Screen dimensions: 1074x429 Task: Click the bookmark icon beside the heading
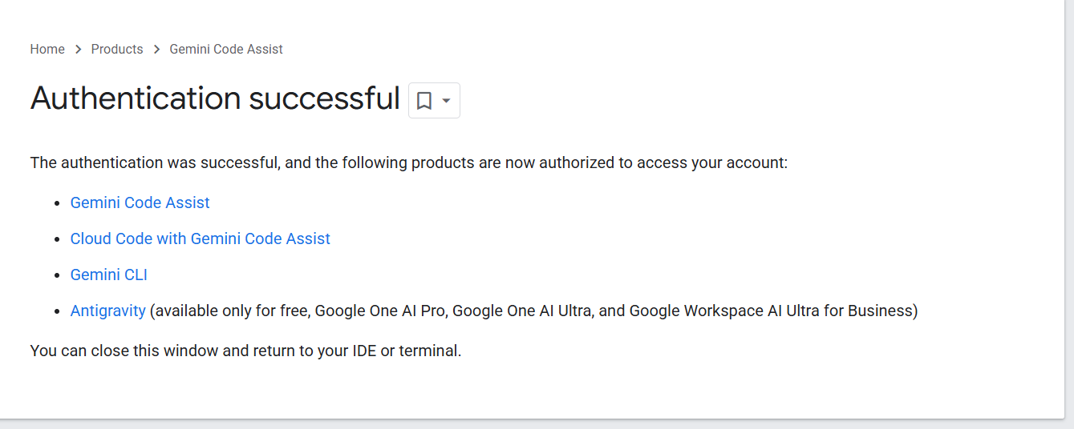point(424,101)
